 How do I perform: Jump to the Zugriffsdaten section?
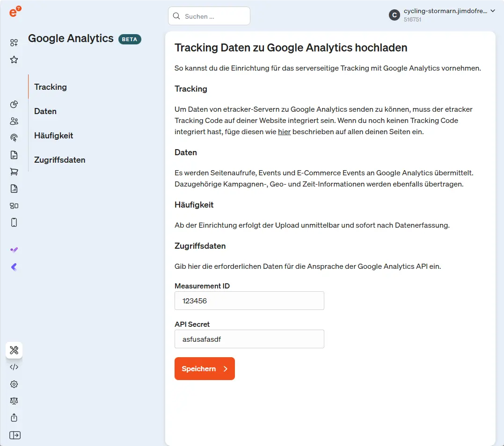pos(59,160)
